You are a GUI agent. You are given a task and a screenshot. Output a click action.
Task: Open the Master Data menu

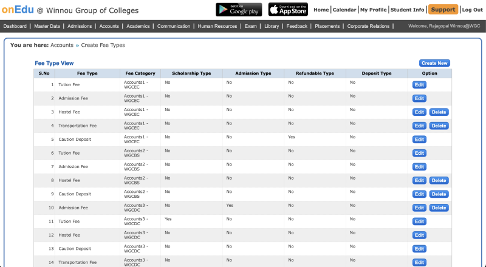(47, 26)
